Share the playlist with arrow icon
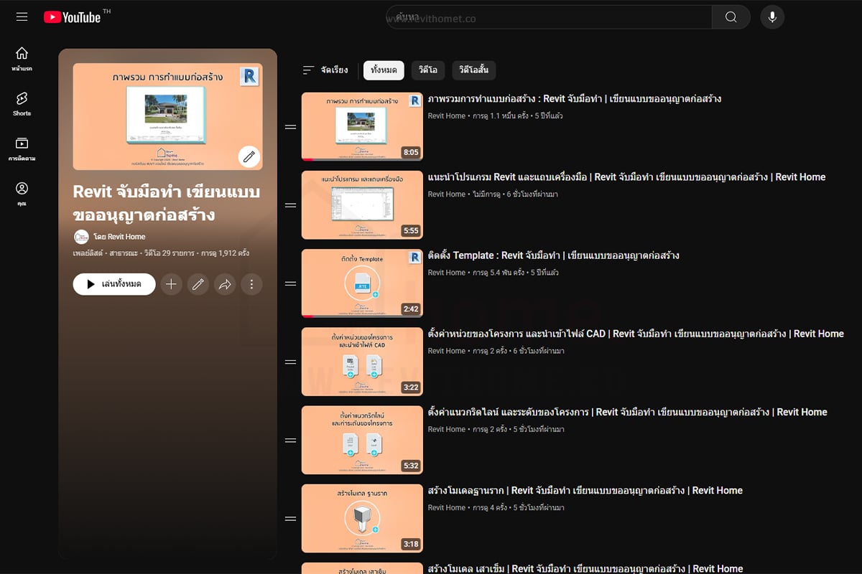The width and height of the screenshot is (862, 574). click(x=225, y=284)
